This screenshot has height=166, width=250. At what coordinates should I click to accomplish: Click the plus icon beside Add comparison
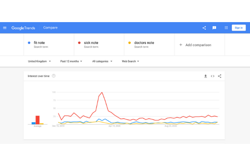[181, 45]
